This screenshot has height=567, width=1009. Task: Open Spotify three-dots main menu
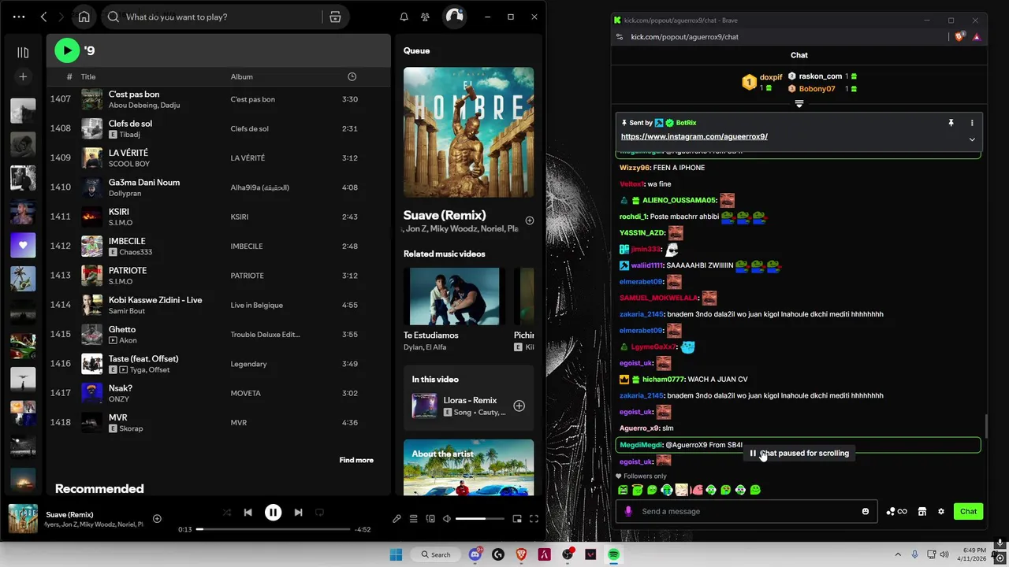click(19, 17)
